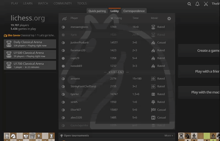Sort lobby by Rating column
220x141 pixels.
point(116,18)
